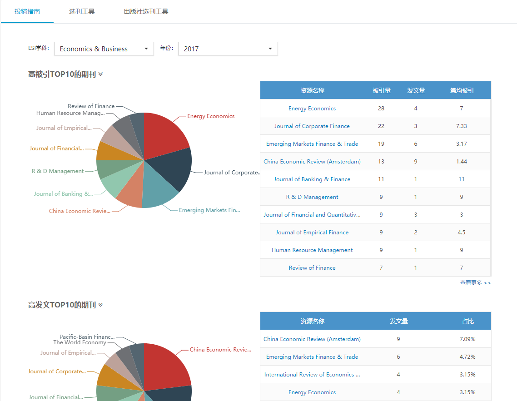The width and height of the screenshot is (517, 401).
Task: Open the ESI学科 Economics & Business dropdown
Action: 104,49
